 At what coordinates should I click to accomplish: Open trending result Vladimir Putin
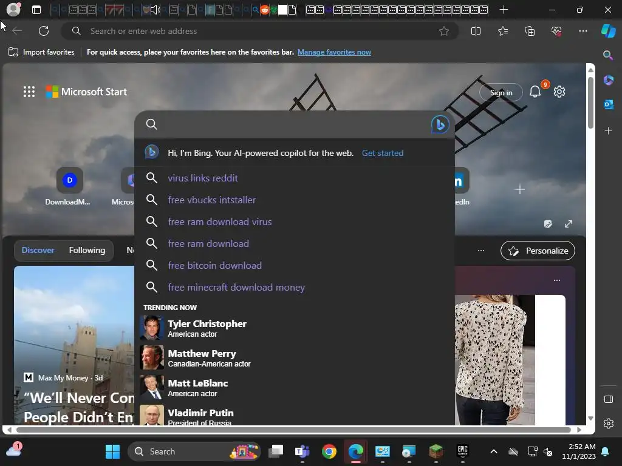(x=295, y=415)
